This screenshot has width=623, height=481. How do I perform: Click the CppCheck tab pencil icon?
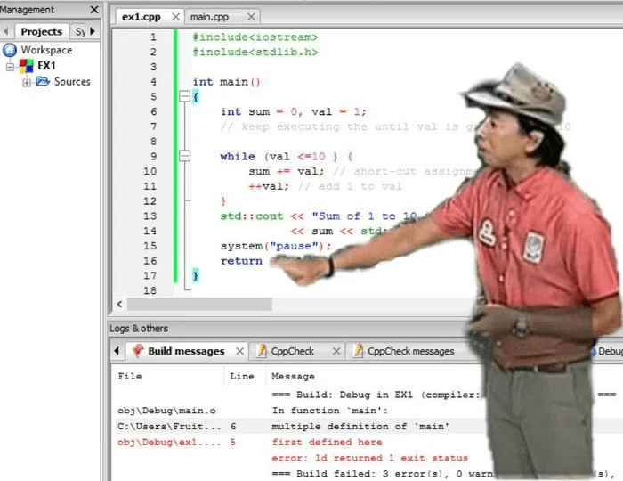261,351
